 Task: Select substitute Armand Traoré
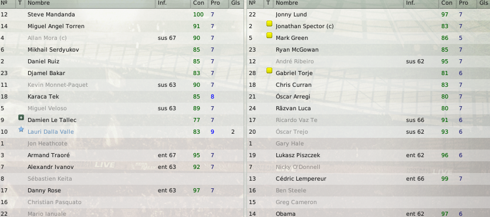point(121,155)
